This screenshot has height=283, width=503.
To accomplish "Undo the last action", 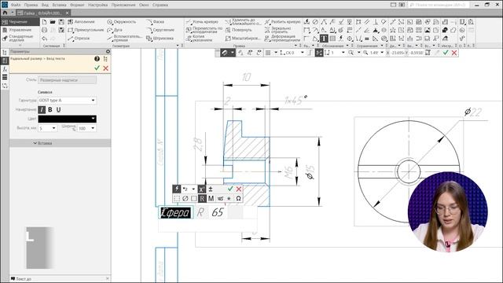I will (x=44, y=39).
